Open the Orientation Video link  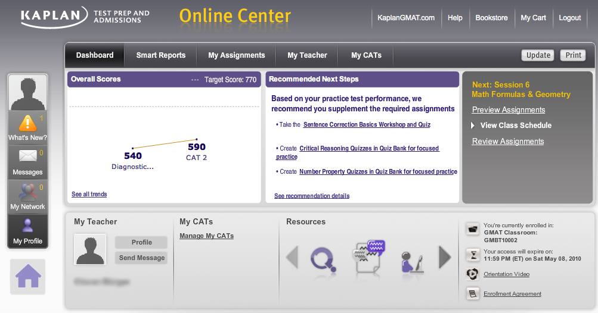(506, 274)
